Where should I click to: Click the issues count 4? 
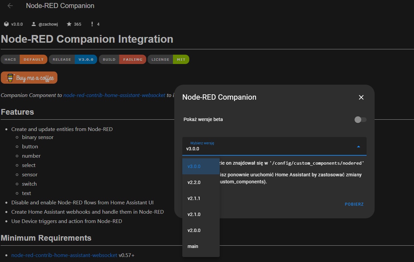pos(98,24)
